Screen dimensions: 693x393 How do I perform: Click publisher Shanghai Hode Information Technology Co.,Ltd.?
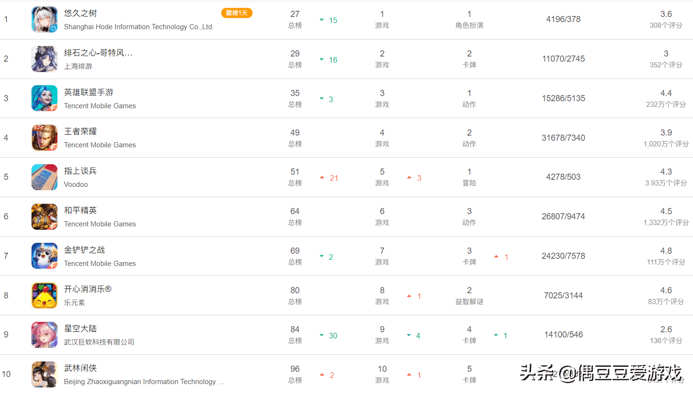coord(139,27)
